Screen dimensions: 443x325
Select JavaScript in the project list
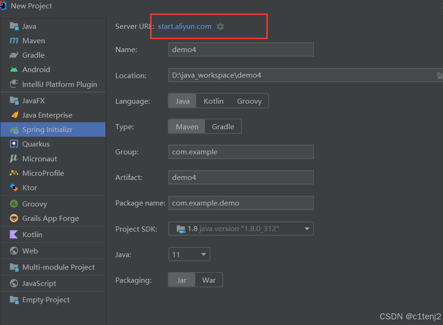[53, 283]
